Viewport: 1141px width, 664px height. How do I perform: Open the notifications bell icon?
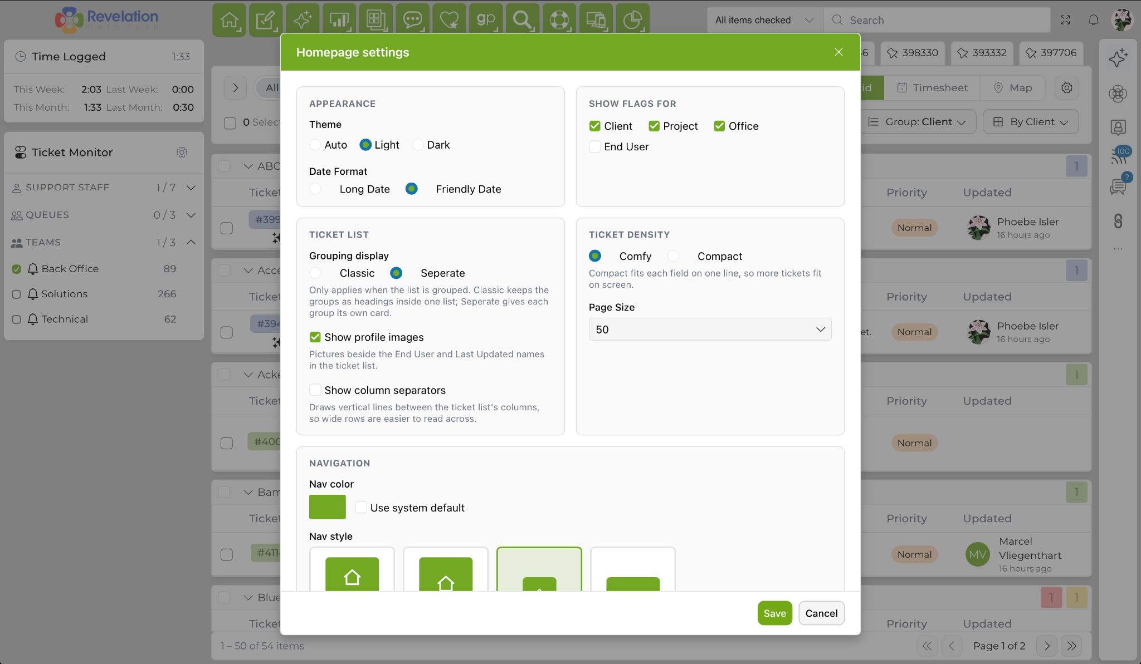tap(1094, 20)
